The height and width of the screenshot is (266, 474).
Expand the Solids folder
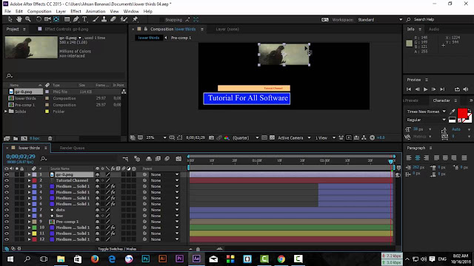(x=6, y=112)
